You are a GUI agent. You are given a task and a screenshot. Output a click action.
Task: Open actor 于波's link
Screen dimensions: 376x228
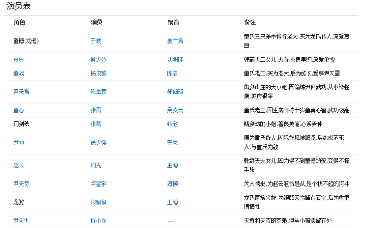(96, 41)
